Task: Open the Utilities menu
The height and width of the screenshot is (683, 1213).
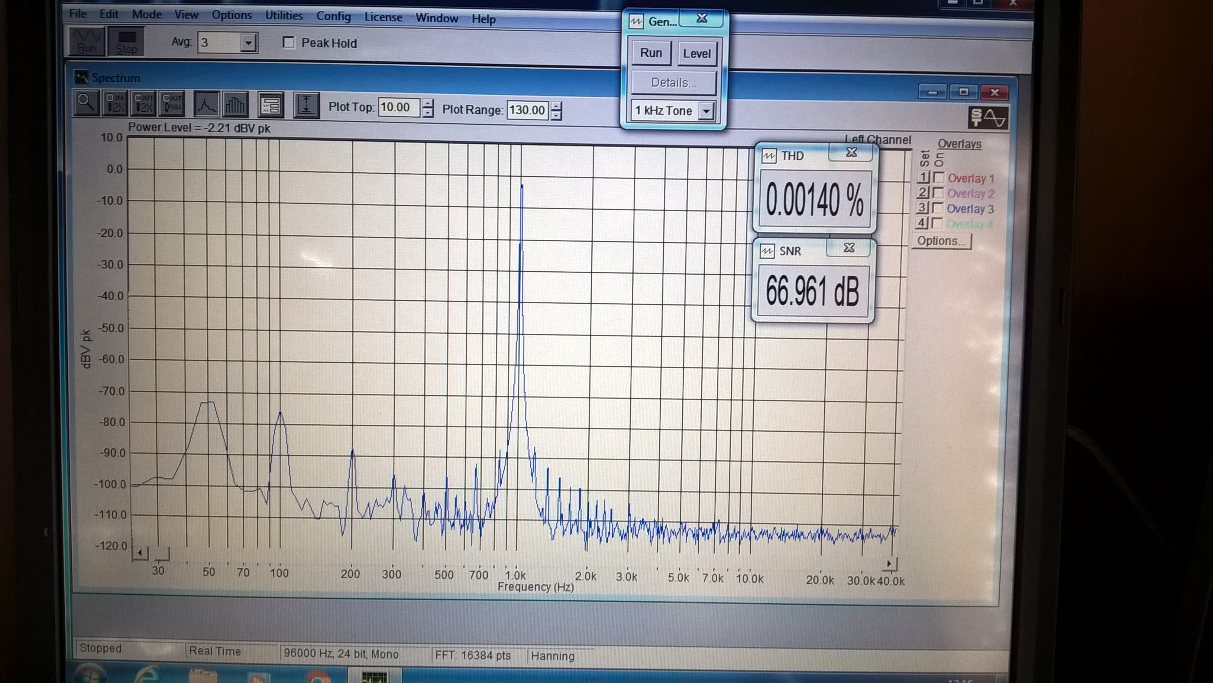Action: point(284,16)
